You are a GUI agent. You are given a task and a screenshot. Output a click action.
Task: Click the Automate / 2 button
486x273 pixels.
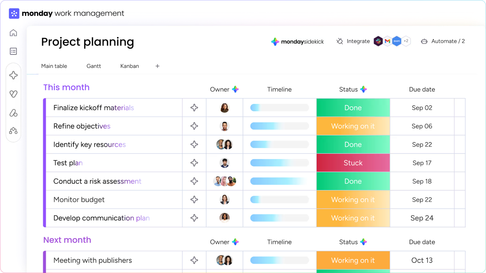443,41
